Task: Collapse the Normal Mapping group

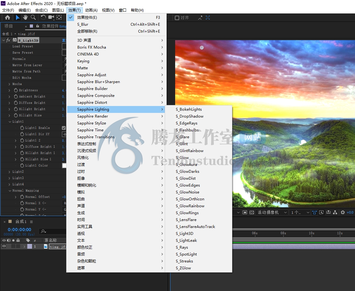Action: (10, 191)
